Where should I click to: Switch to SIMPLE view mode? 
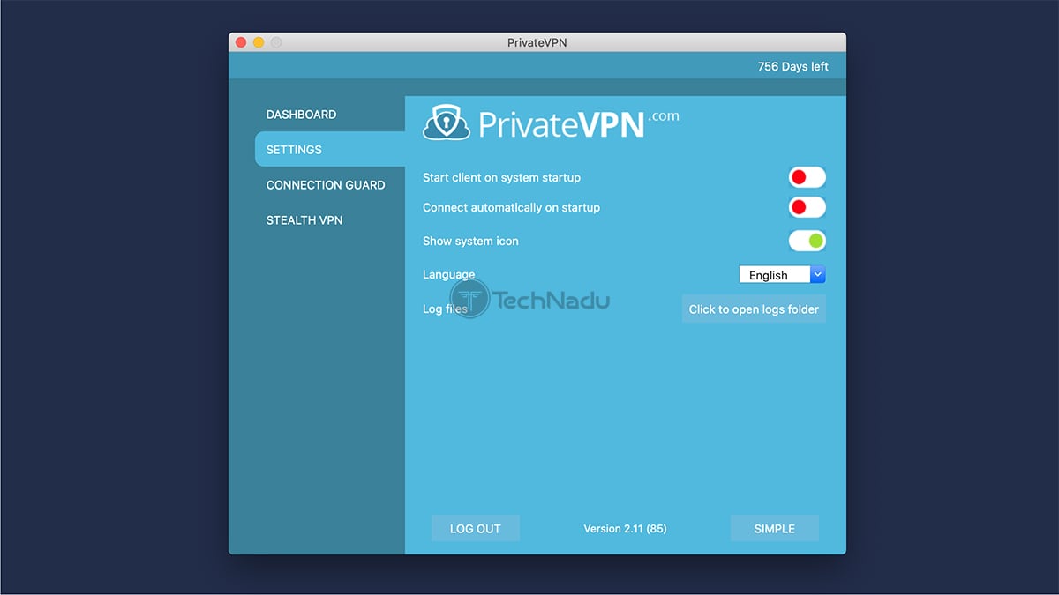pos(774,528)
